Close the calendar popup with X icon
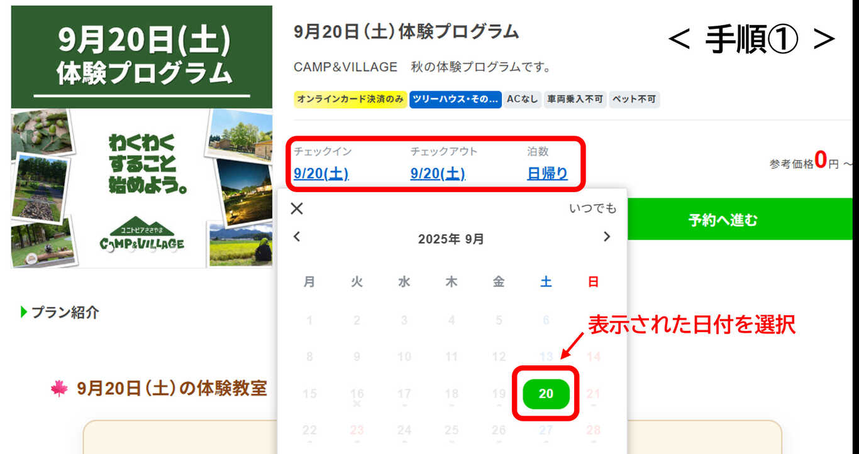 (x=297, y=208)
